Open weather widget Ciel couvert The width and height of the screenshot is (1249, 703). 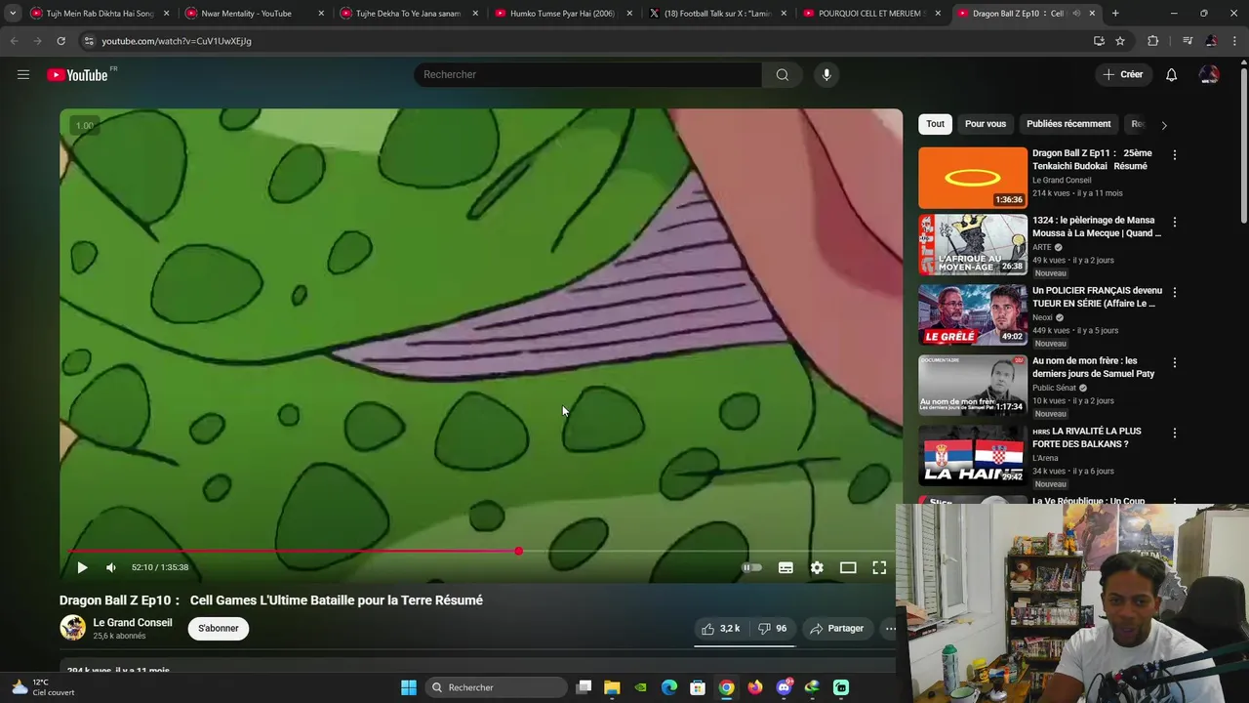point(43,687)
